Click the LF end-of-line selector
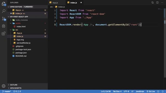Viewport: 166px width, 93px height. coord(132,91)
